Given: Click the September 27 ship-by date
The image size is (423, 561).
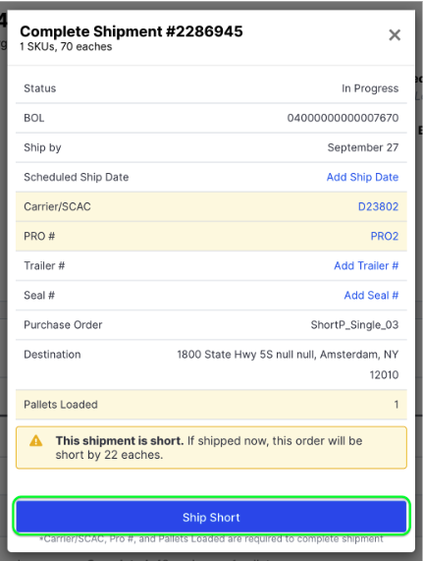Looking at the screenshot, I should [363, 147].
